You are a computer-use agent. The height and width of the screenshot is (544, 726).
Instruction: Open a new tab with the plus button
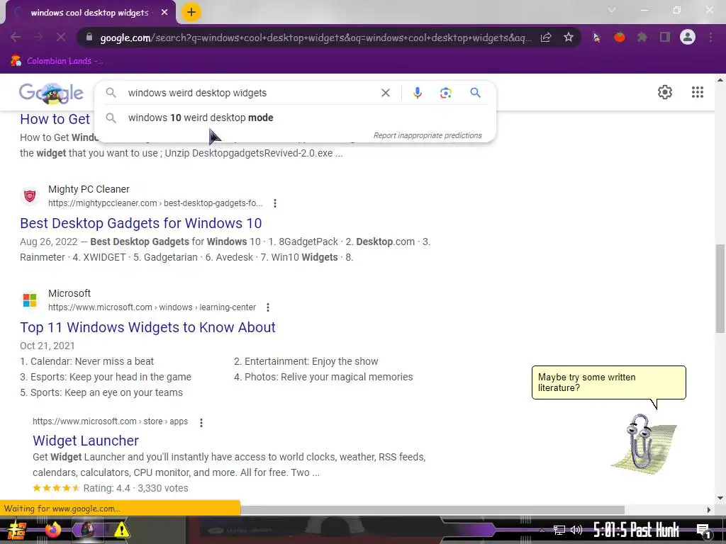[191, 12]
